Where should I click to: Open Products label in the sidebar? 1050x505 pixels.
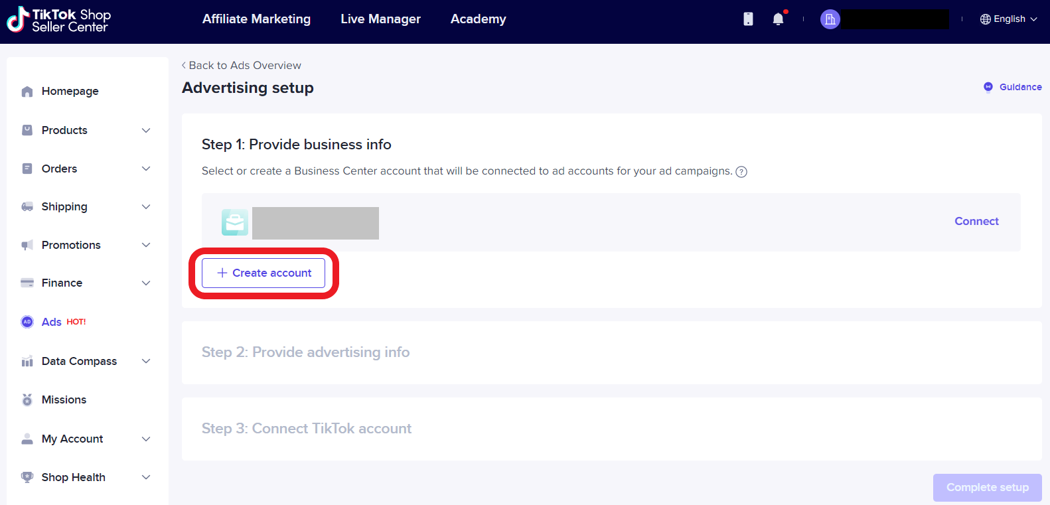click(64, 130)
